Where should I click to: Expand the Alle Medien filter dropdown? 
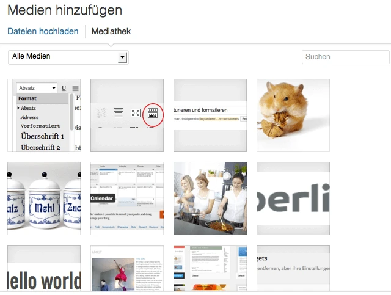(67, 57)
